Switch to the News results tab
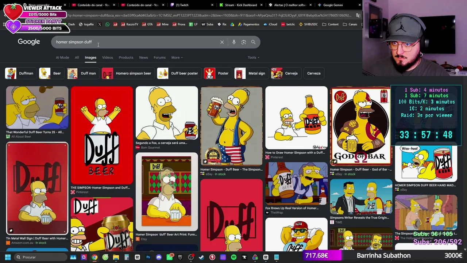The width and height of the screenshot is (467, 263). [x=143, y=57]
